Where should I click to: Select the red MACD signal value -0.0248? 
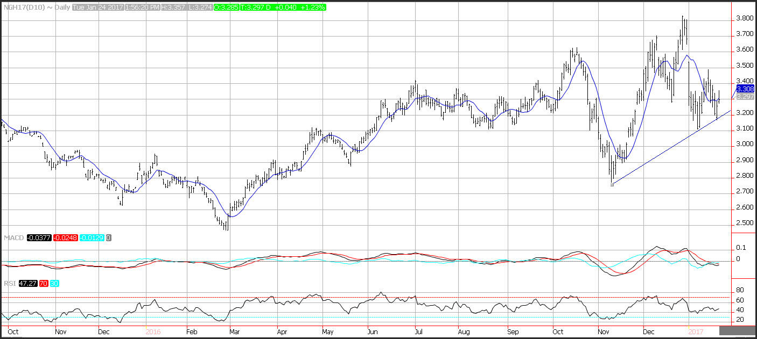tap(66, 237)
